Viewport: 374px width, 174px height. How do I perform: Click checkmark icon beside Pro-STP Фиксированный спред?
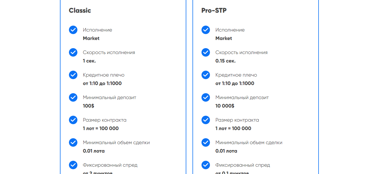click(x=206, y=165)
